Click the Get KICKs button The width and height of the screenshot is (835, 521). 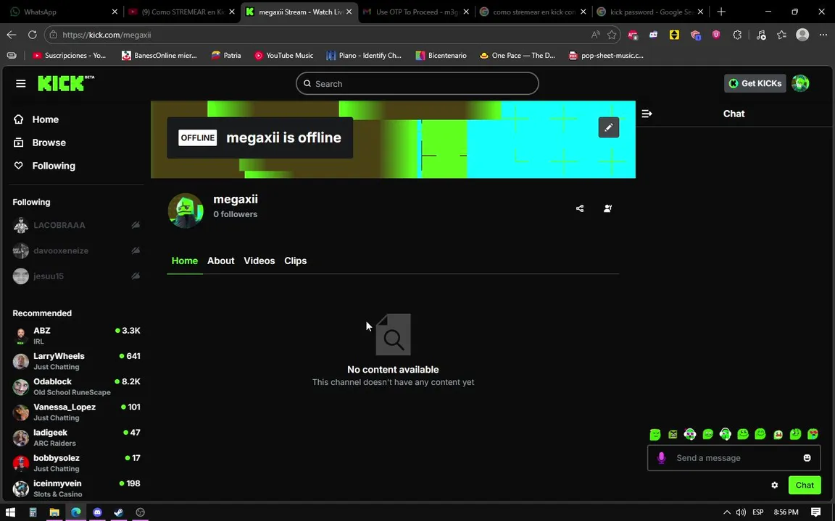click(755, 83)
